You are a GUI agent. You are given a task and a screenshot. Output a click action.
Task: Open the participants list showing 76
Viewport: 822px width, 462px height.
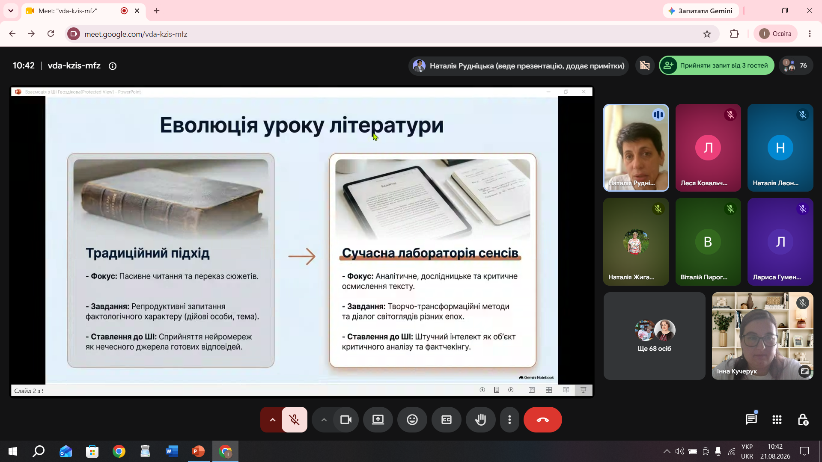pos(796,65)
